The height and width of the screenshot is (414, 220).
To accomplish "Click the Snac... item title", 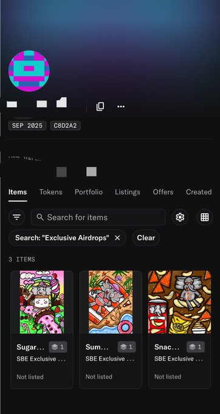I will click(x=167, y=347).
